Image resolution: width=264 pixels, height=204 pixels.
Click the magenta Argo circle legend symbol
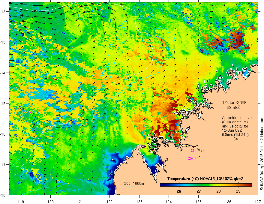[192, 150]
